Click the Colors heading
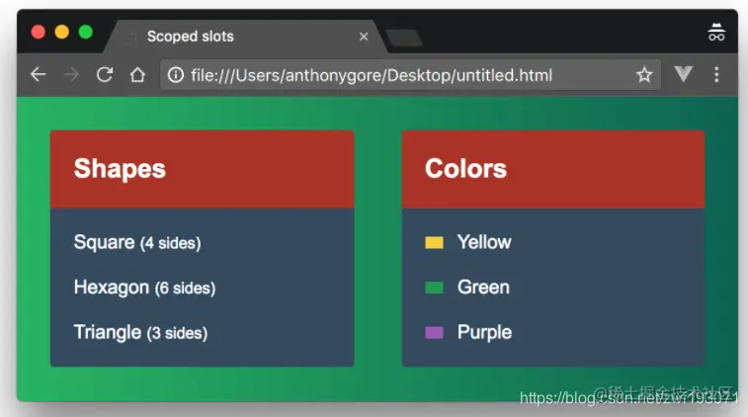This screenshot has width=748, height=417. point(465,168)
